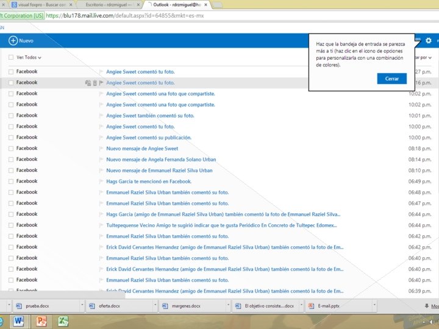Image resolution: width=439 pixels, height=329 pixels.
Task: Flag the highlighted Angiee Sweet comentó tu foto row
Action: coord(101,83)
